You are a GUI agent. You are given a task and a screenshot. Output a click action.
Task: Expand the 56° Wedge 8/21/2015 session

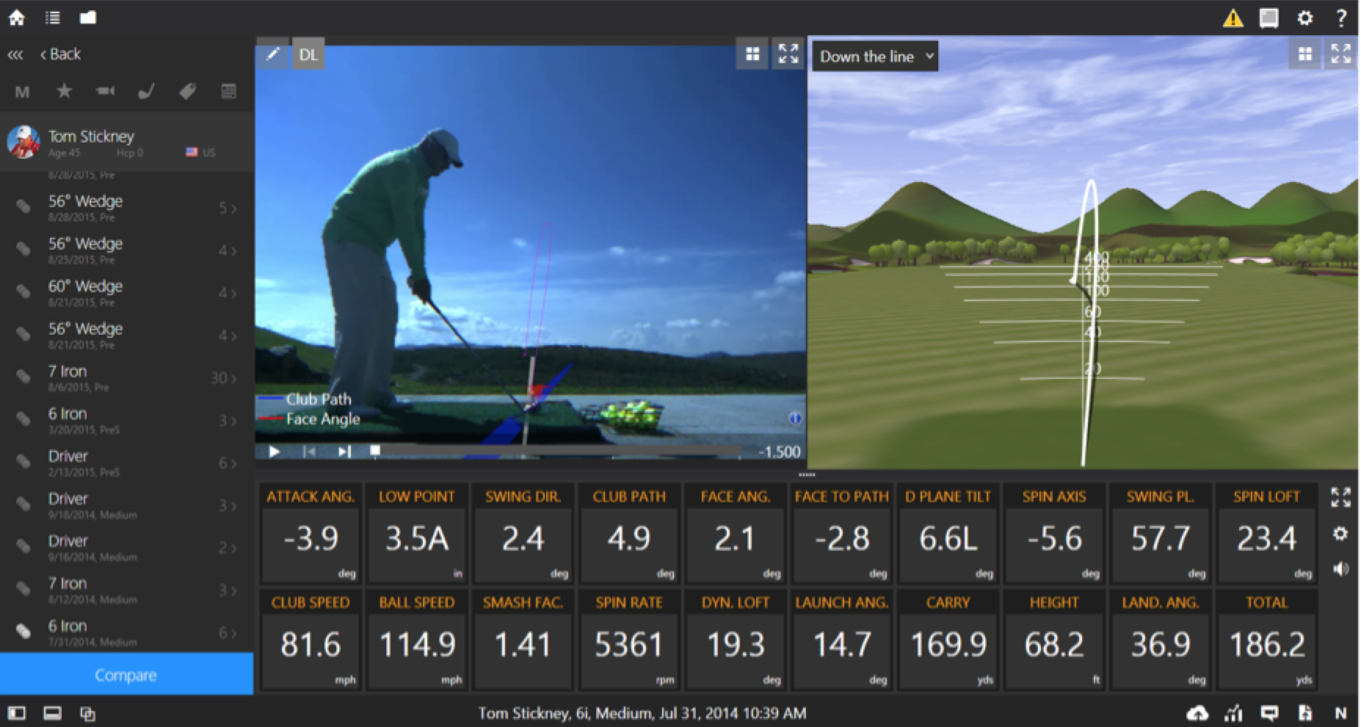click(127, 336)
